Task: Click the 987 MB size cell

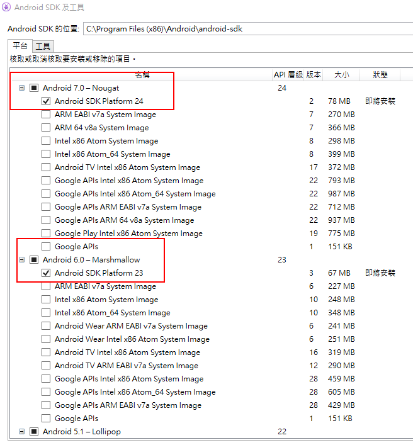Action: click(341, 194)
